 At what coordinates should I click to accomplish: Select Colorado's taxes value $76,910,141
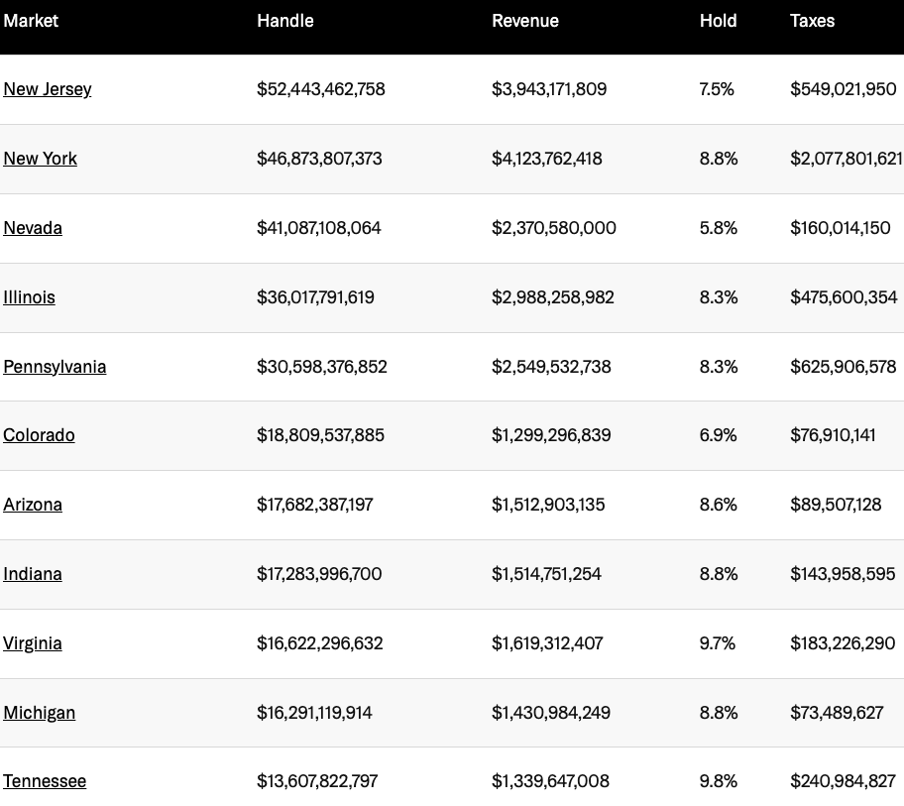point(834,435)
